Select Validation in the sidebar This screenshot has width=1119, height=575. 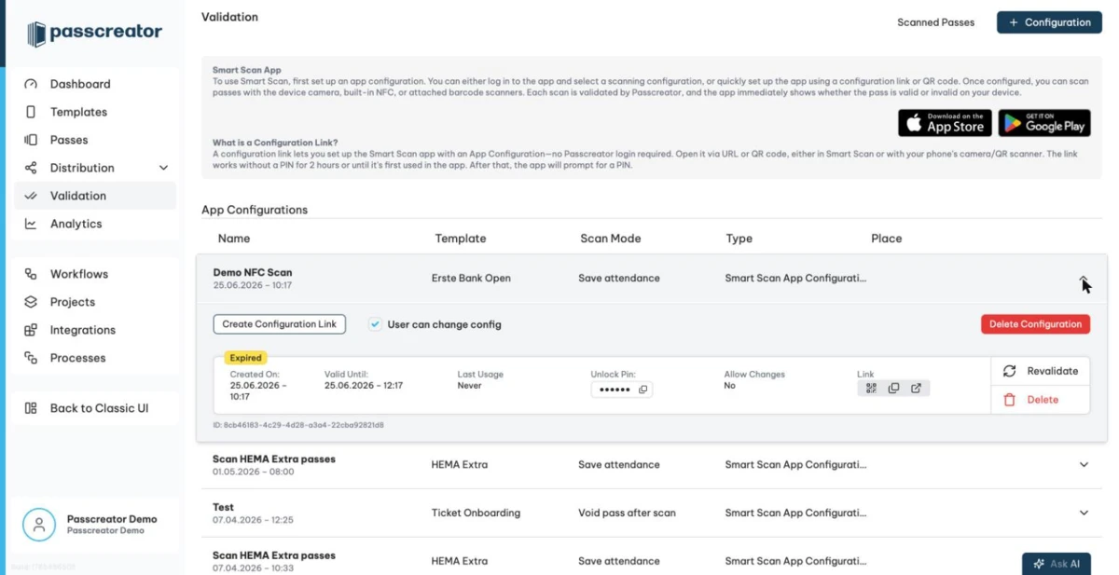coord(95,196)
